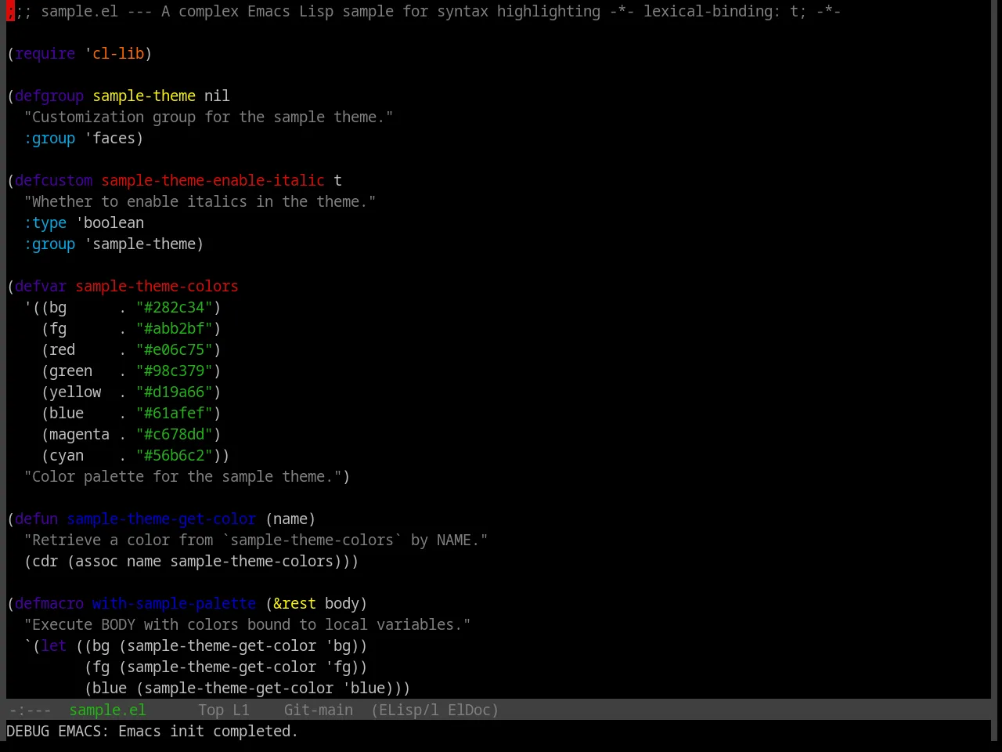
Task: Click the 'let' keyword
Action: coord(54,645)
